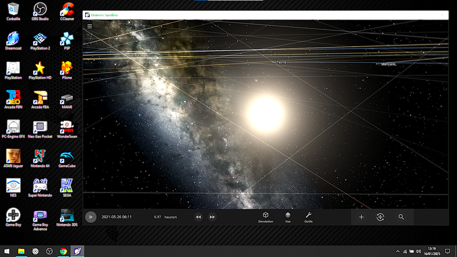The image size is (457, 257).
Task: Select the Terre label in space
Action: [281, 62]
